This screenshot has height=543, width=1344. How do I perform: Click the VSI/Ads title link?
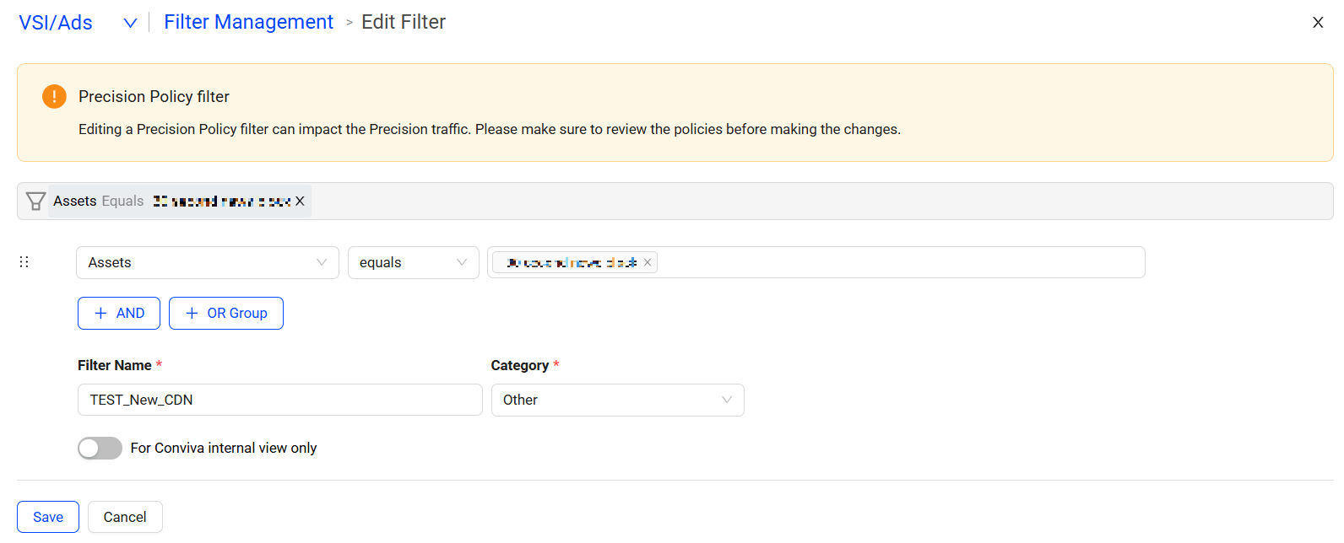[x=56, y=24]
